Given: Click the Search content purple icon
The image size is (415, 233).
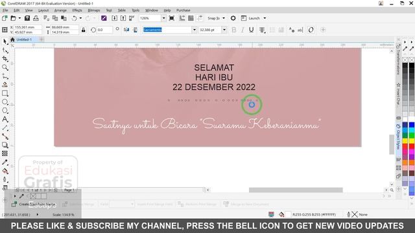Looking at the screenshot, I should [x=104, y=18].
